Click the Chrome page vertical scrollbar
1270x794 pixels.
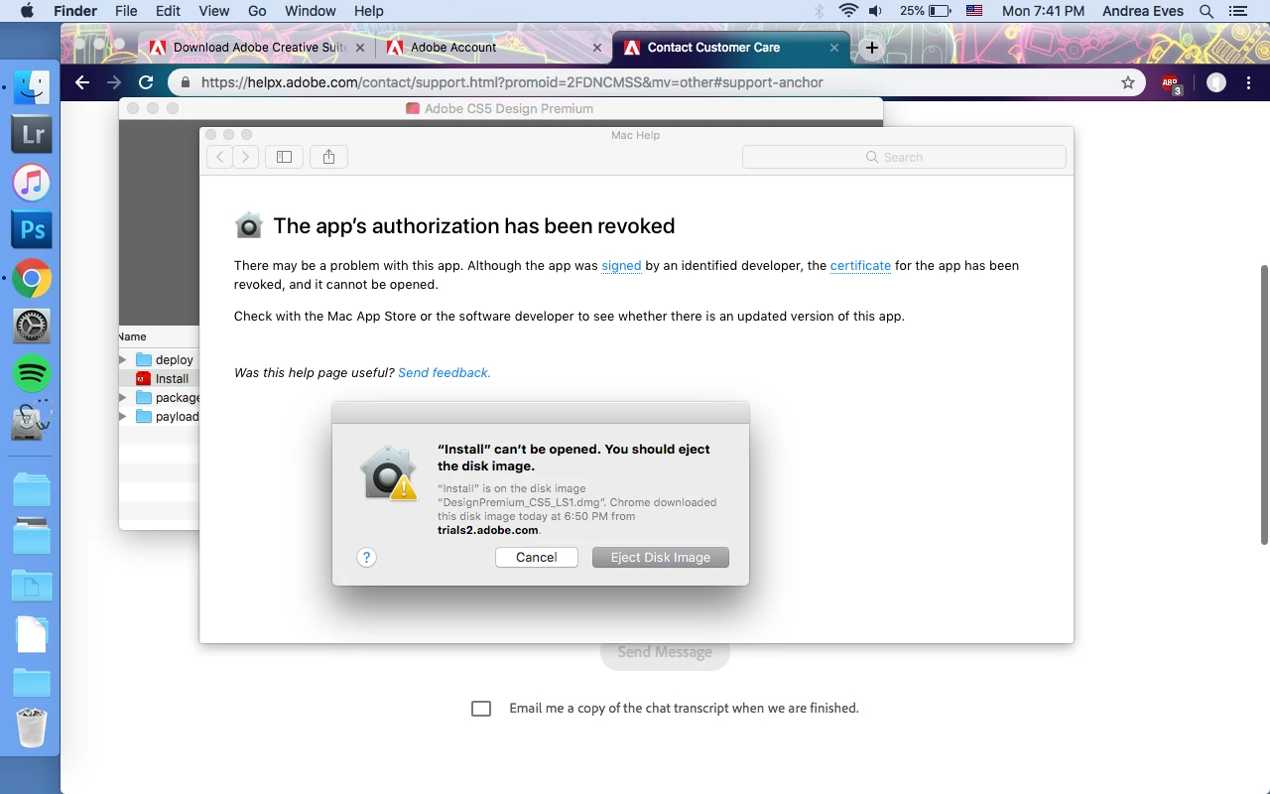1264,404
